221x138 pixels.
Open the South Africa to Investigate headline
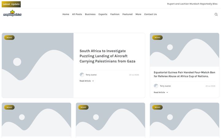click(x=107, y=56)
